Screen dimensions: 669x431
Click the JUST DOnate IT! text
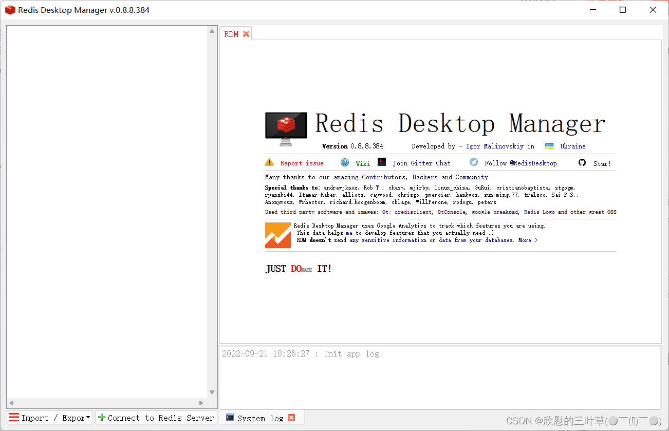(299, 269)
